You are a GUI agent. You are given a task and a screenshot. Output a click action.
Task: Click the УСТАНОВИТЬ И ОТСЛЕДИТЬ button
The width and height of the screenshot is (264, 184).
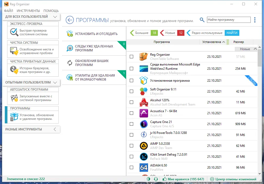[x=94, y=34]
